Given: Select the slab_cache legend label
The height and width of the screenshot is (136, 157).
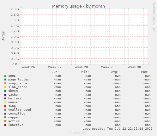Looking at the screenshot, I should pyautogui.click(x=18, y=87).
